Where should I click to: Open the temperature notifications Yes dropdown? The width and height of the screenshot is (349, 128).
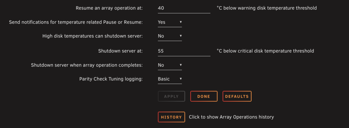pyautogui.click(x=170, y=22)
